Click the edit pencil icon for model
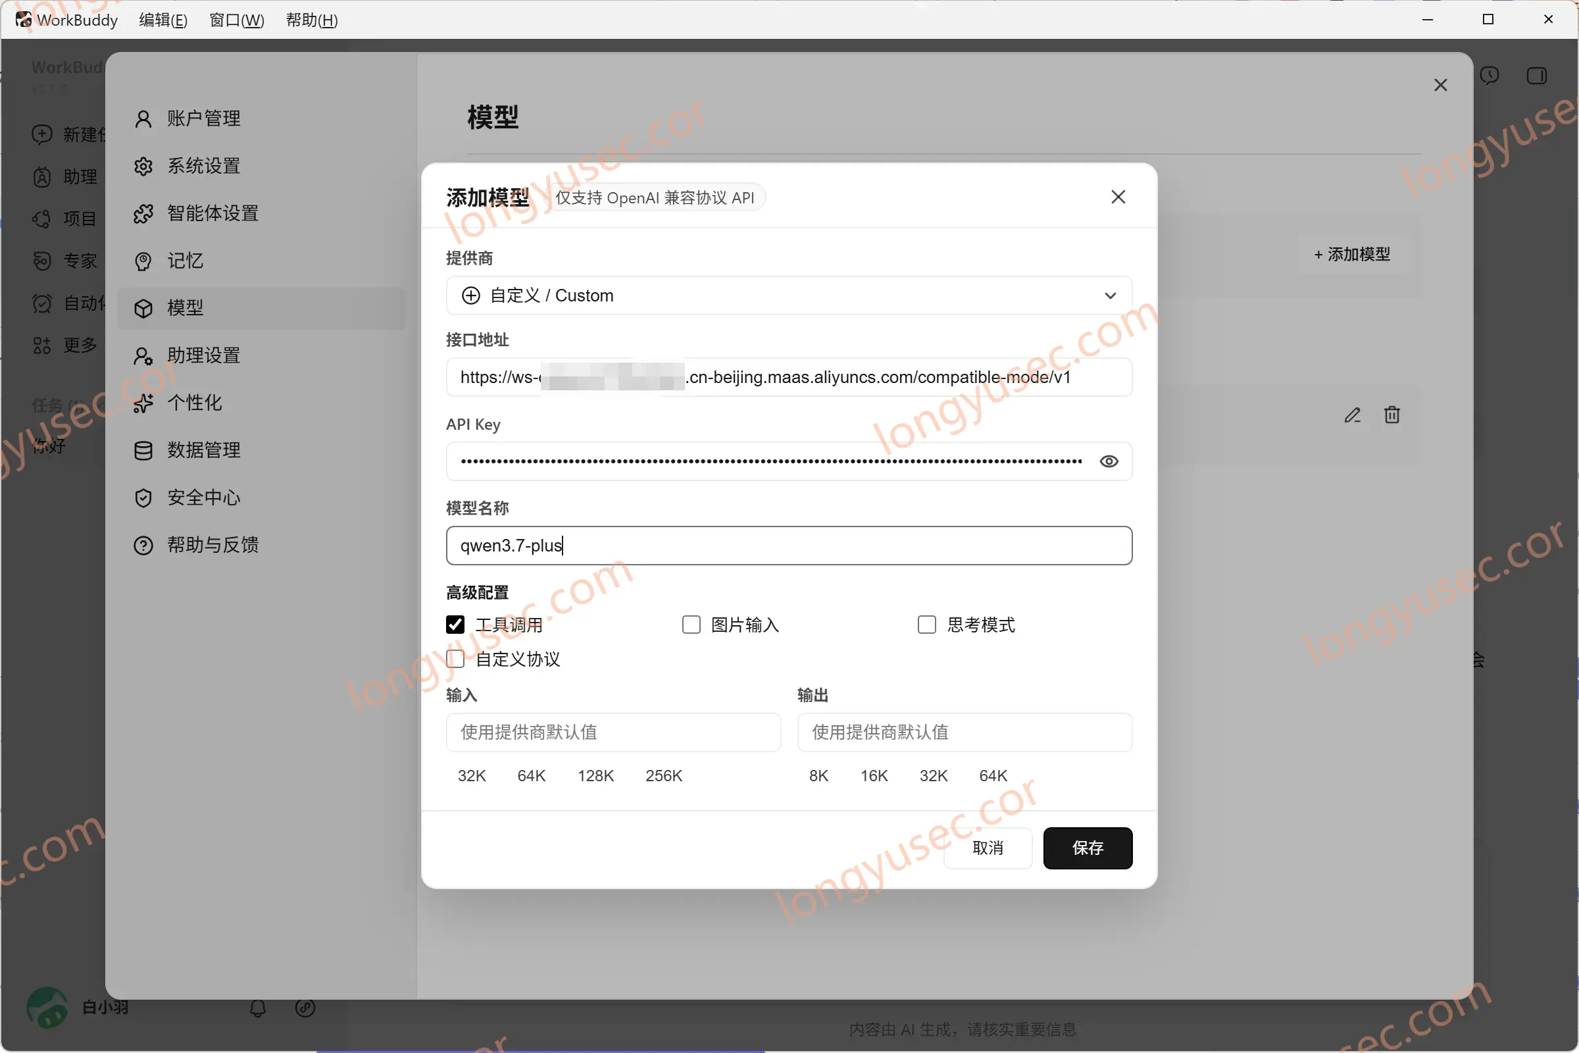This screenshot has width=1579, height=1053. [1352, 415]
